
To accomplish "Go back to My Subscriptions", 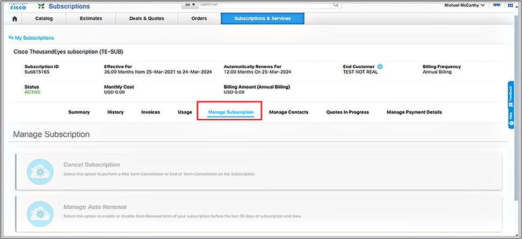I will tap(31, 38).
